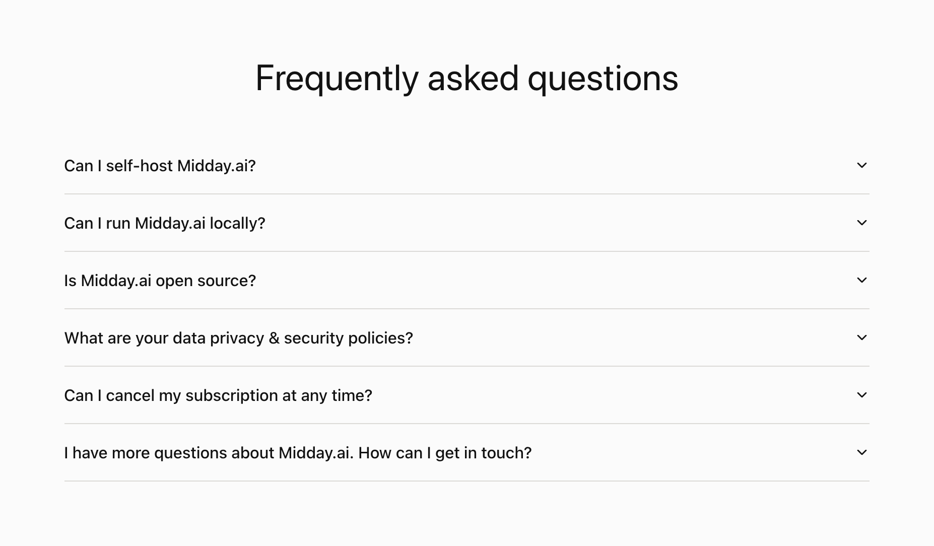Click the 'Frequently asked questions' heading
The width and height of the screenshot is (934, 546).
click(466, 78)
